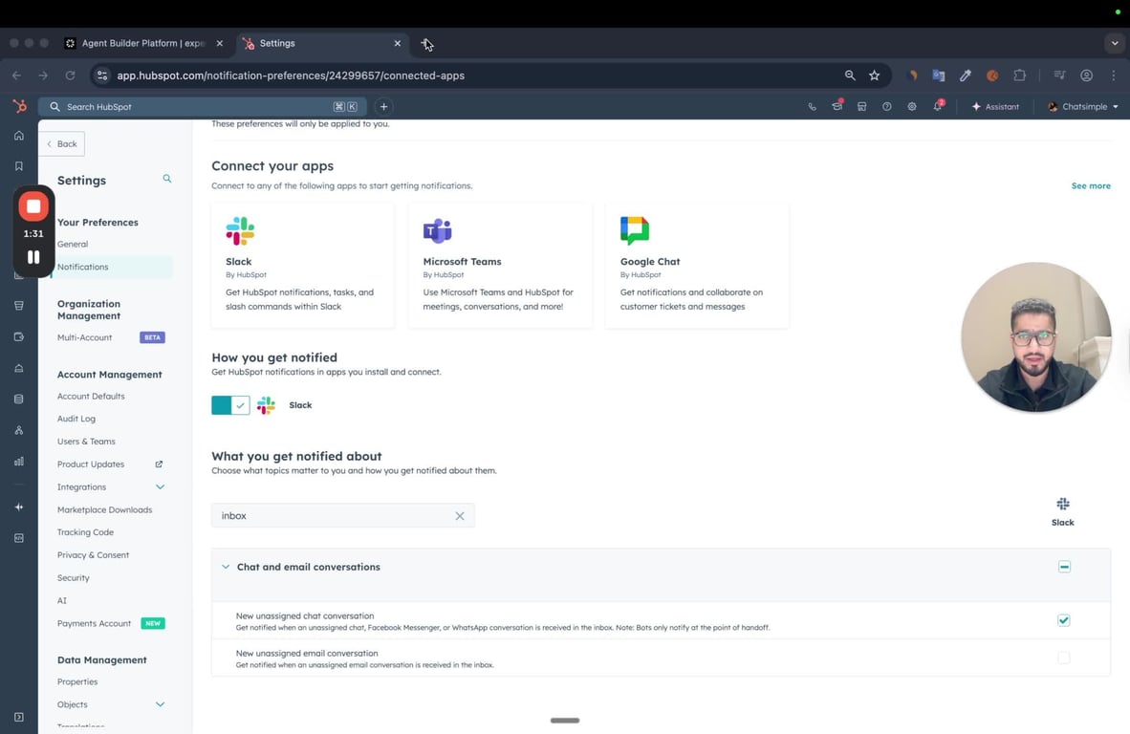Viewport: 1130px width, 734px height.
Task: Open a new browser tab
Action: point(426,43)
